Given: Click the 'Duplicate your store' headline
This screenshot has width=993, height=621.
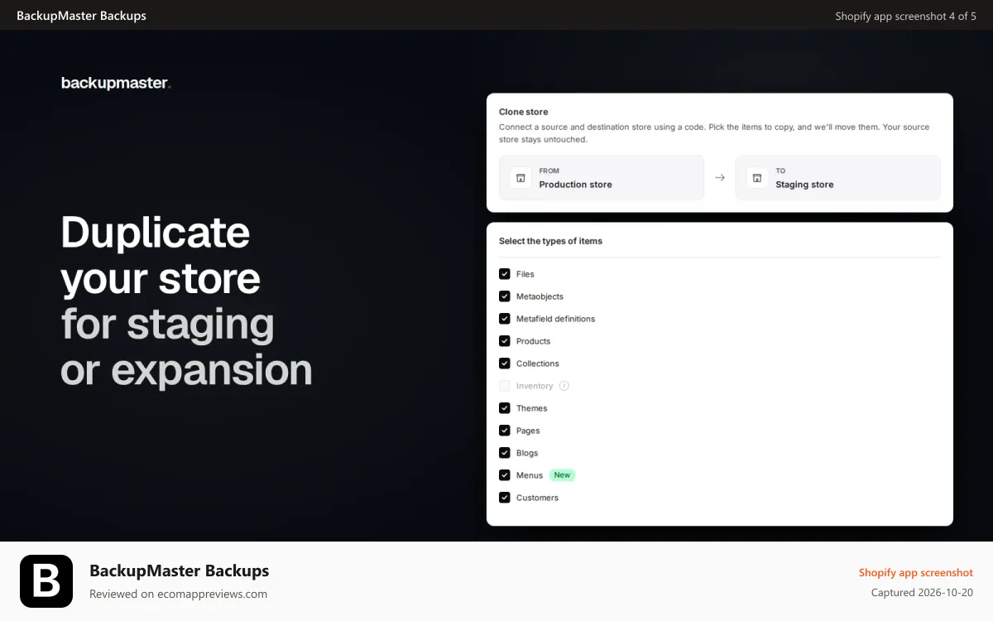Looking at the screenshot, I should [161, 255].
